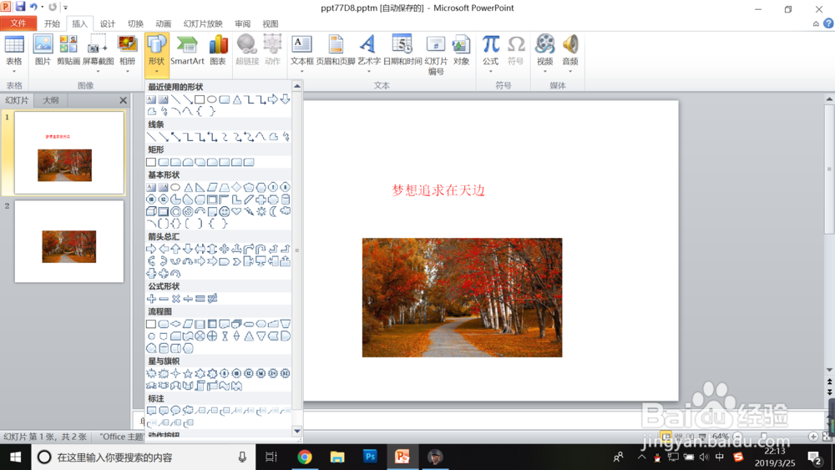Close the slides thumbnail pane
The image size is (835, 470).
(123, 100)
